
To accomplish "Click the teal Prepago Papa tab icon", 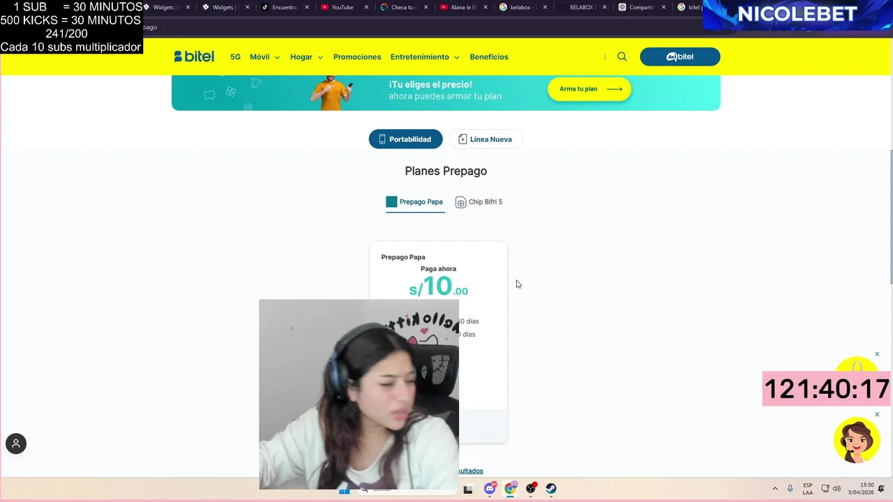I will pyautogui.click(x=391, y=201).
